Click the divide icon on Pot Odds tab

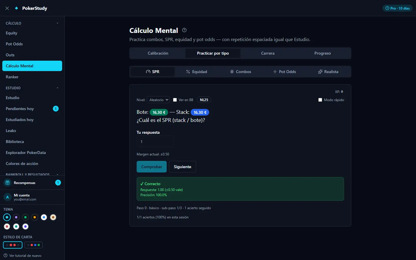[x=275, y=72]
